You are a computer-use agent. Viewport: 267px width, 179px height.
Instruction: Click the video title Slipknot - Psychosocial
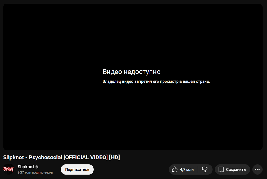coord(61,157)
